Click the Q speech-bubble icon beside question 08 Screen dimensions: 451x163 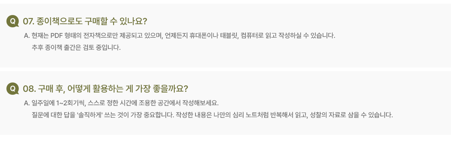pos(13,89)
